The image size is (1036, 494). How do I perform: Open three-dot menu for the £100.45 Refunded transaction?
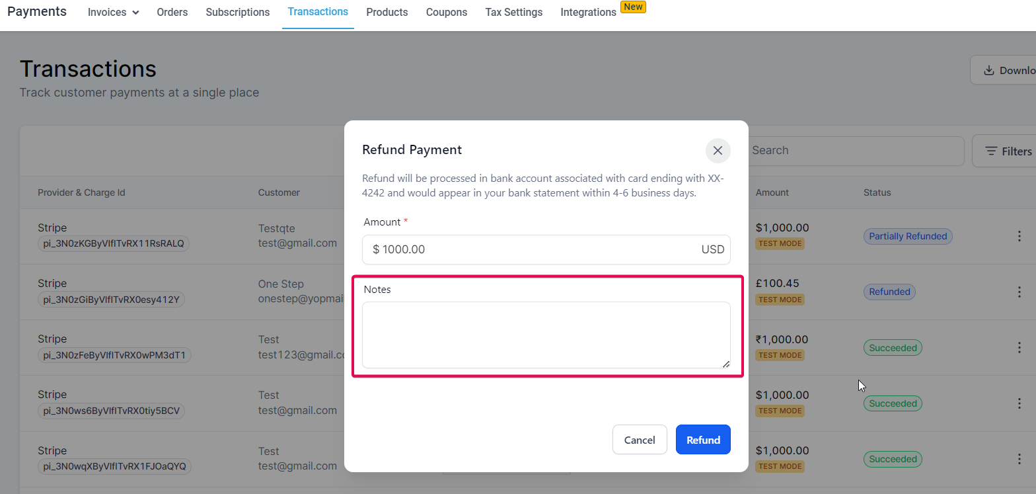[1019, 292]
